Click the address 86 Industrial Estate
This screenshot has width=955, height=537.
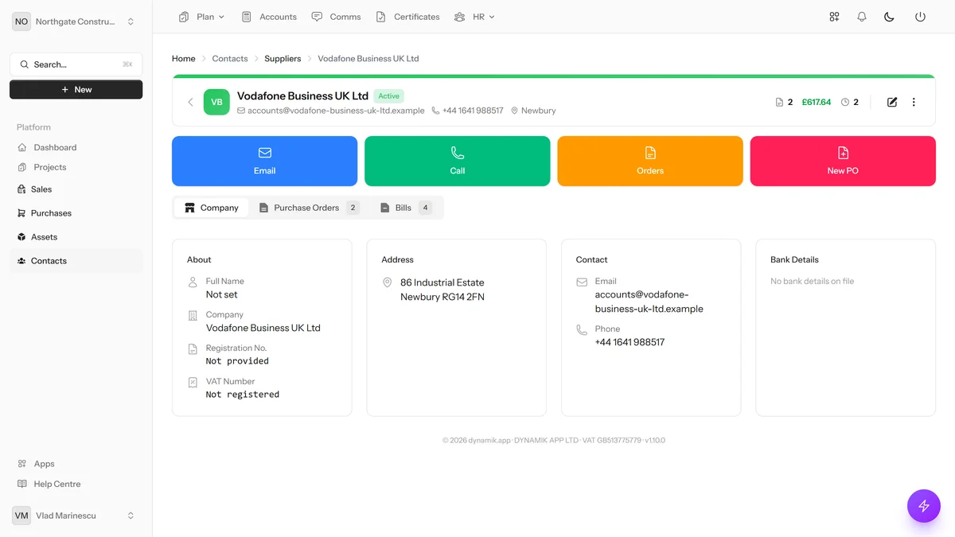tap(442, 282)
